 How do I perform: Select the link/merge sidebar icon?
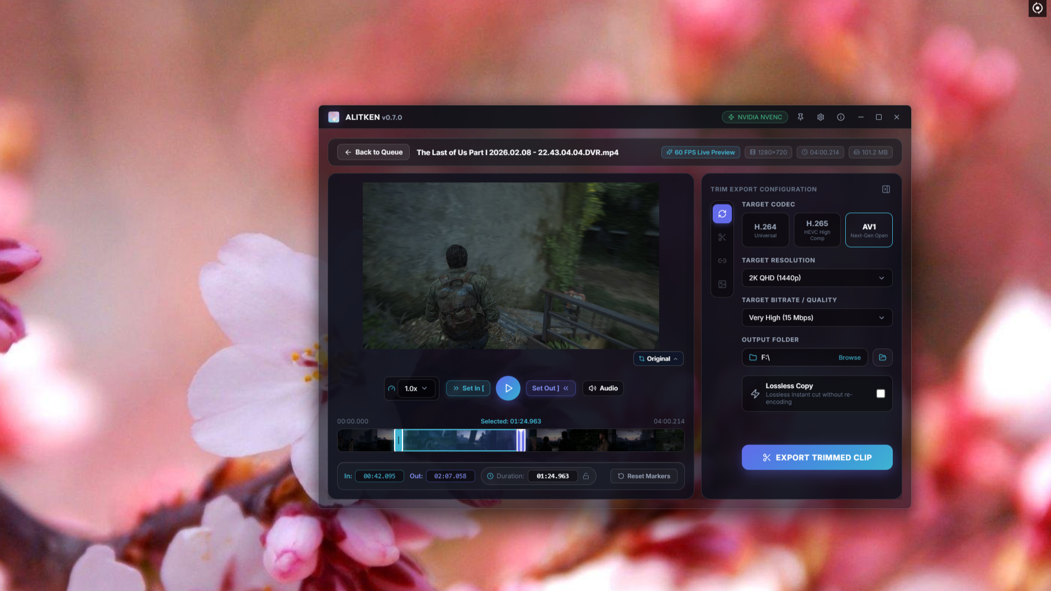pos(722,261)
